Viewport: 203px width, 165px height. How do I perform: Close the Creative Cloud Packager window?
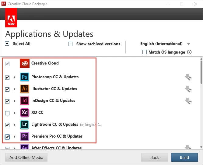point(196,4)
